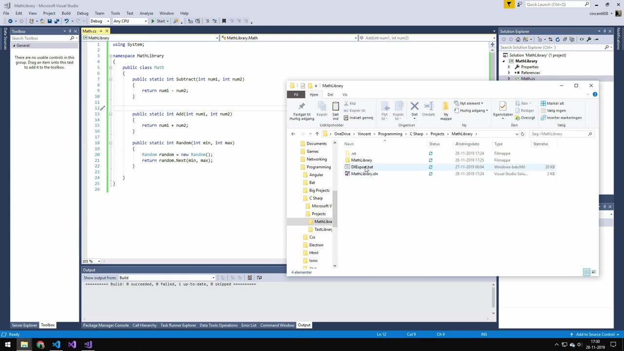Click the refresh icon beside Explorer address bar

pyautogui.click(x=522, y=134)
